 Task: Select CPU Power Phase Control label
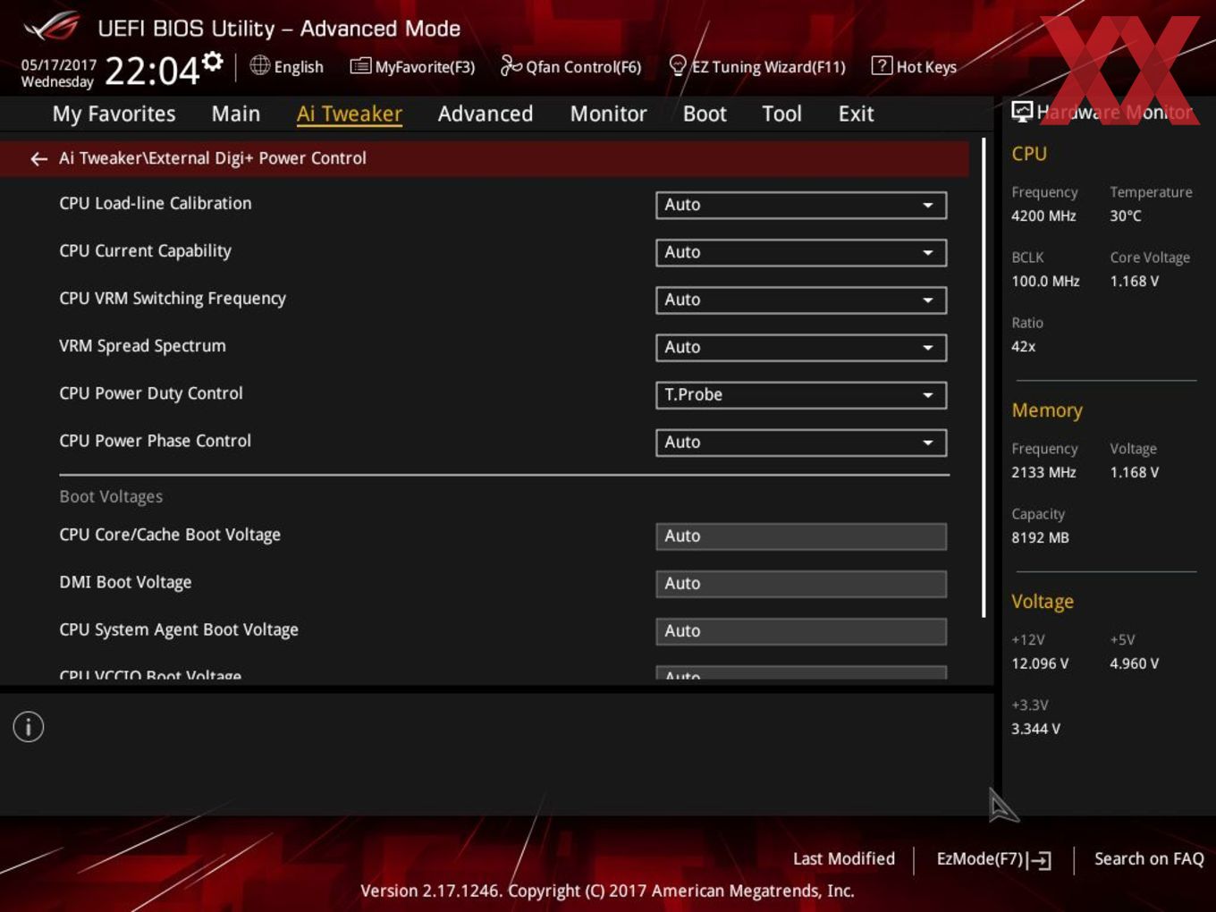click(156, 441)
